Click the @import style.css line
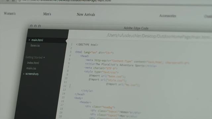The height and width of the screenshot is (119, 212). click(x=107, y=80)
